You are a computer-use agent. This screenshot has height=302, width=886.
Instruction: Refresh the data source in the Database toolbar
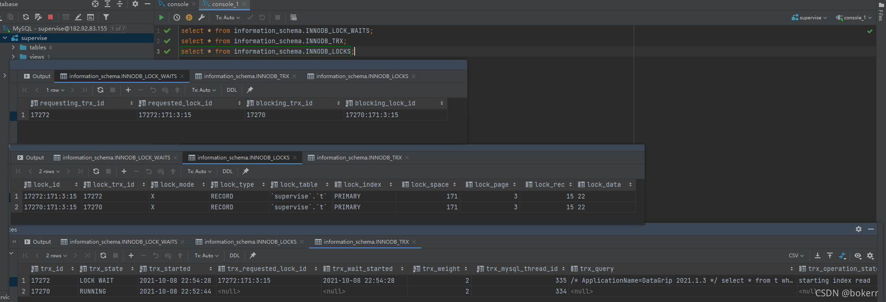click(26, 17)
